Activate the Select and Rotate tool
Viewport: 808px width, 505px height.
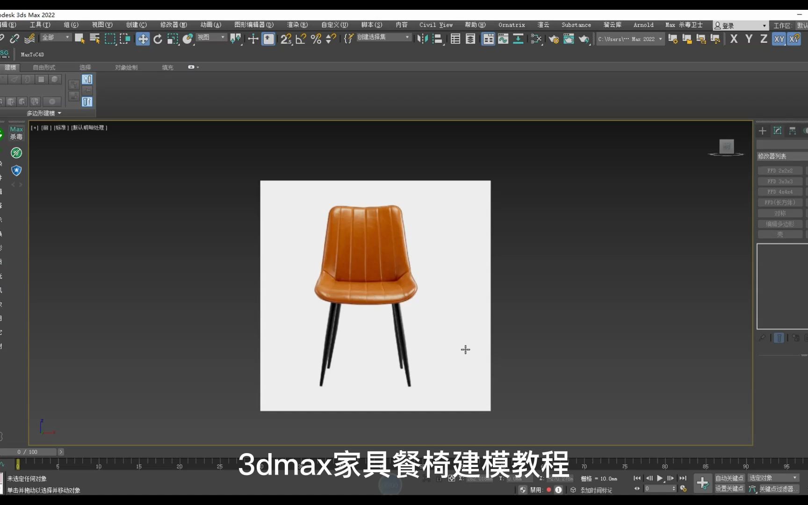(x=158, y=39)
